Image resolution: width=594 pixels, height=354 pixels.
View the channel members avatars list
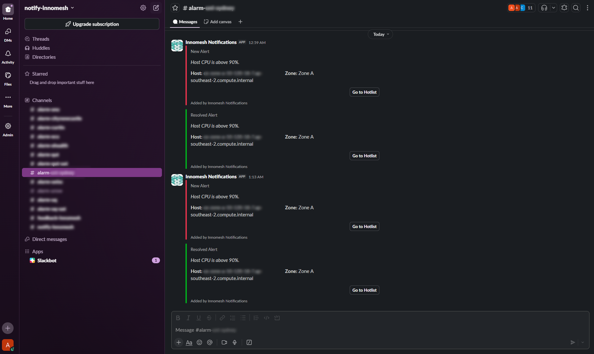click(x=521, y=8)
